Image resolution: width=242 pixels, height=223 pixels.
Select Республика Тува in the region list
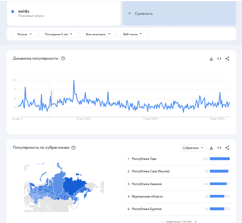144,159
